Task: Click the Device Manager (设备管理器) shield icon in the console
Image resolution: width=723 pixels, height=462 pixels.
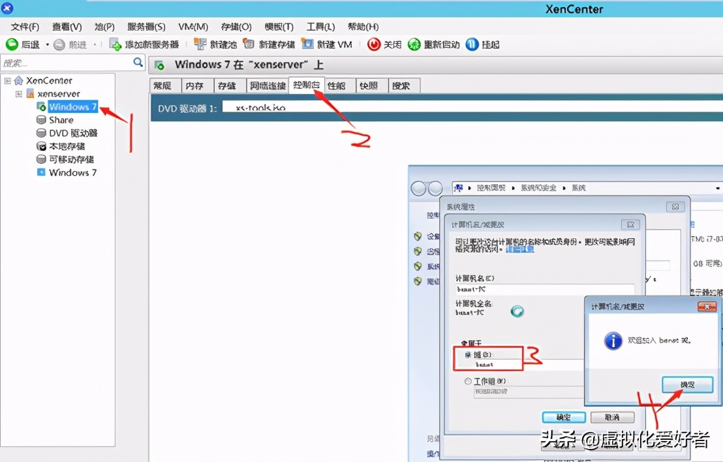Action: 418,236
